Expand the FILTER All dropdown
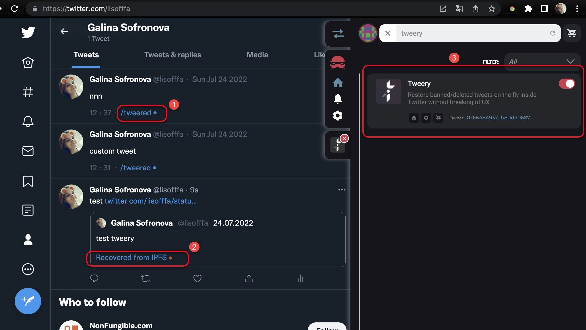 pos(542,62)
